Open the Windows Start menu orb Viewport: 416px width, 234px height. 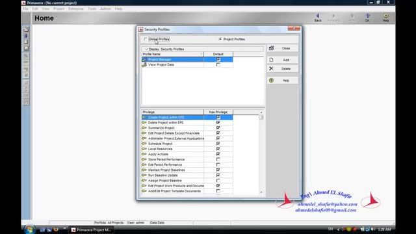pyautogui.click(x=29, y=229)
